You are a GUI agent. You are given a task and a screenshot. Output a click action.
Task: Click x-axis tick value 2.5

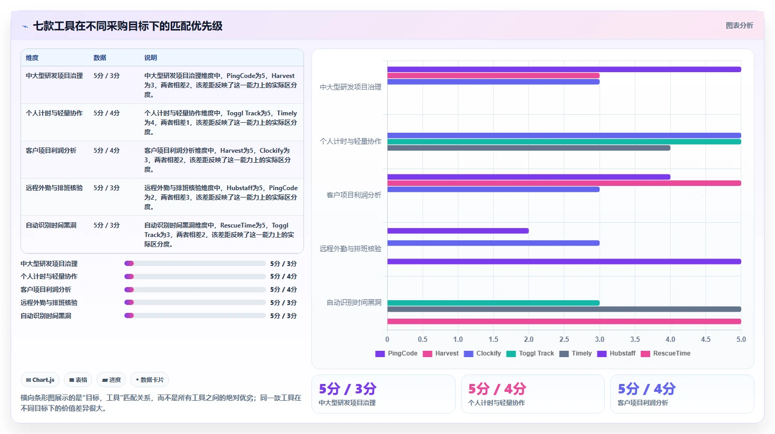[564, 340]
